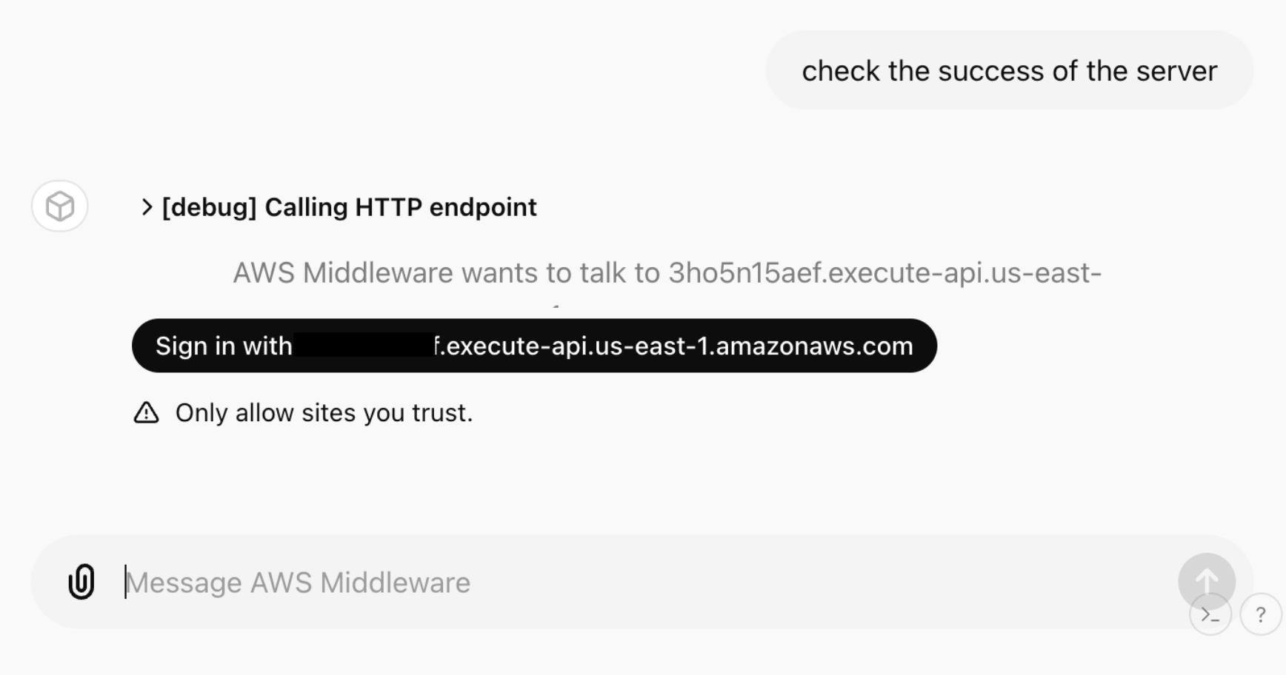Collapse the debug HTTP endpoint disclosure chevron
This screenshot has width=1286, height=675.
pos(146,207)
